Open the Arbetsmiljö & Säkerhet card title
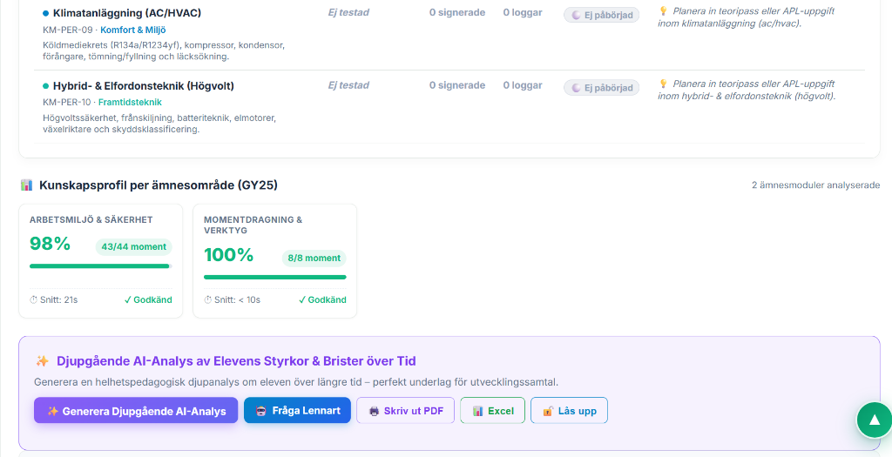 click(91, 219)
